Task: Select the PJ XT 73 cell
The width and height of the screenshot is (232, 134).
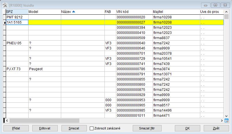Action: (17, 69)
